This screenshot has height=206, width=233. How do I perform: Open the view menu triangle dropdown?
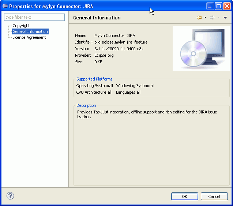(225, 18)
